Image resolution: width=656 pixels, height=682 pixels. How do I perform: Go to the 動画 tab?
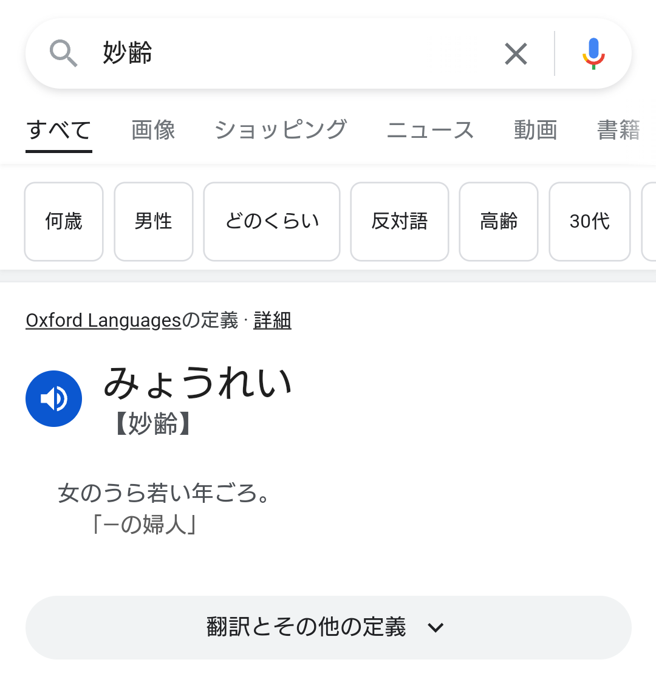point(536,130)
